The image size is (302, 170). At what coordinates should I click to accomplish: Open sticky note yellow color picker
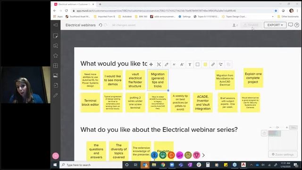[x=205, y=65]
